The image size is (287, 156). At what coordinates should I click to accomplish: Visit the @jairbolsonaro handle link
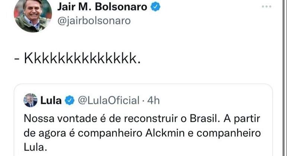(93, 20)
